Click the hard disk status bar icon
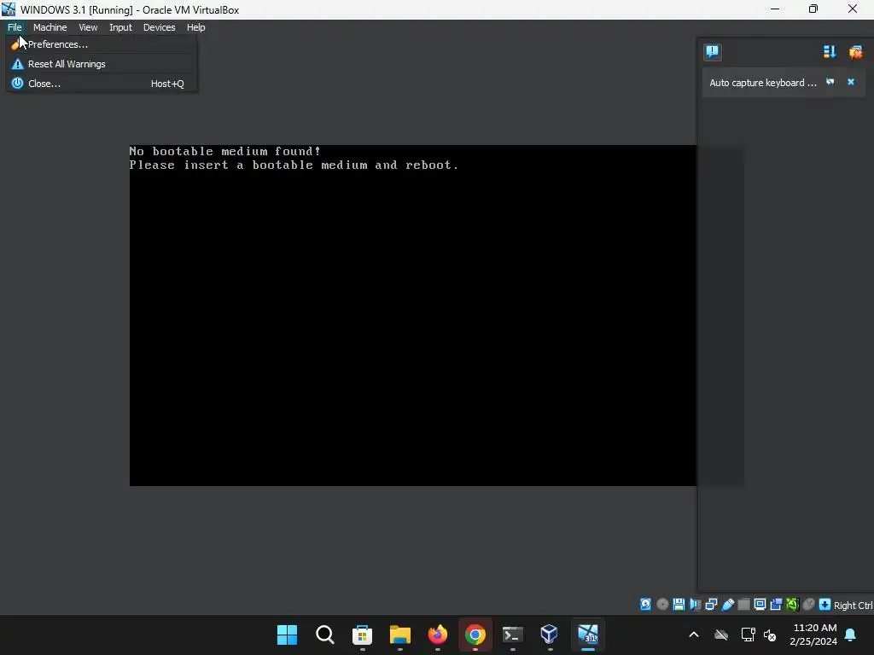 645,605
